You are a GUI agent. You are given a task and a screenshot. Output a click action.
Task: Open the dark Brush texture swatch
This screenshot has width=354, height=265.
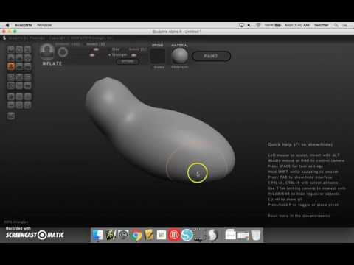pyautogui.click(x=158, y=56)
